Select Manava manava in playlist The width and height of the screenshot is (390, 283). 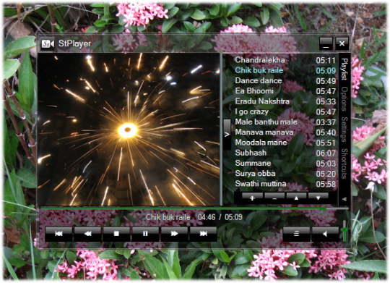pyautogui.click(x=285, y=132)
